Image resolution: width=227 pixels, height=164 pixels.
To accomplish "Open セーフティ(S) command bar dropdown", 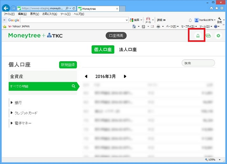I will tap(189, 27).
